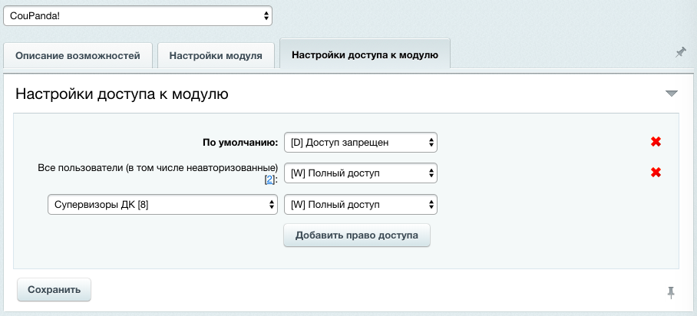Screen dimensions: 697x316
Task: Switch to the Описание возможностей tab
Action: tap(78, 56)
